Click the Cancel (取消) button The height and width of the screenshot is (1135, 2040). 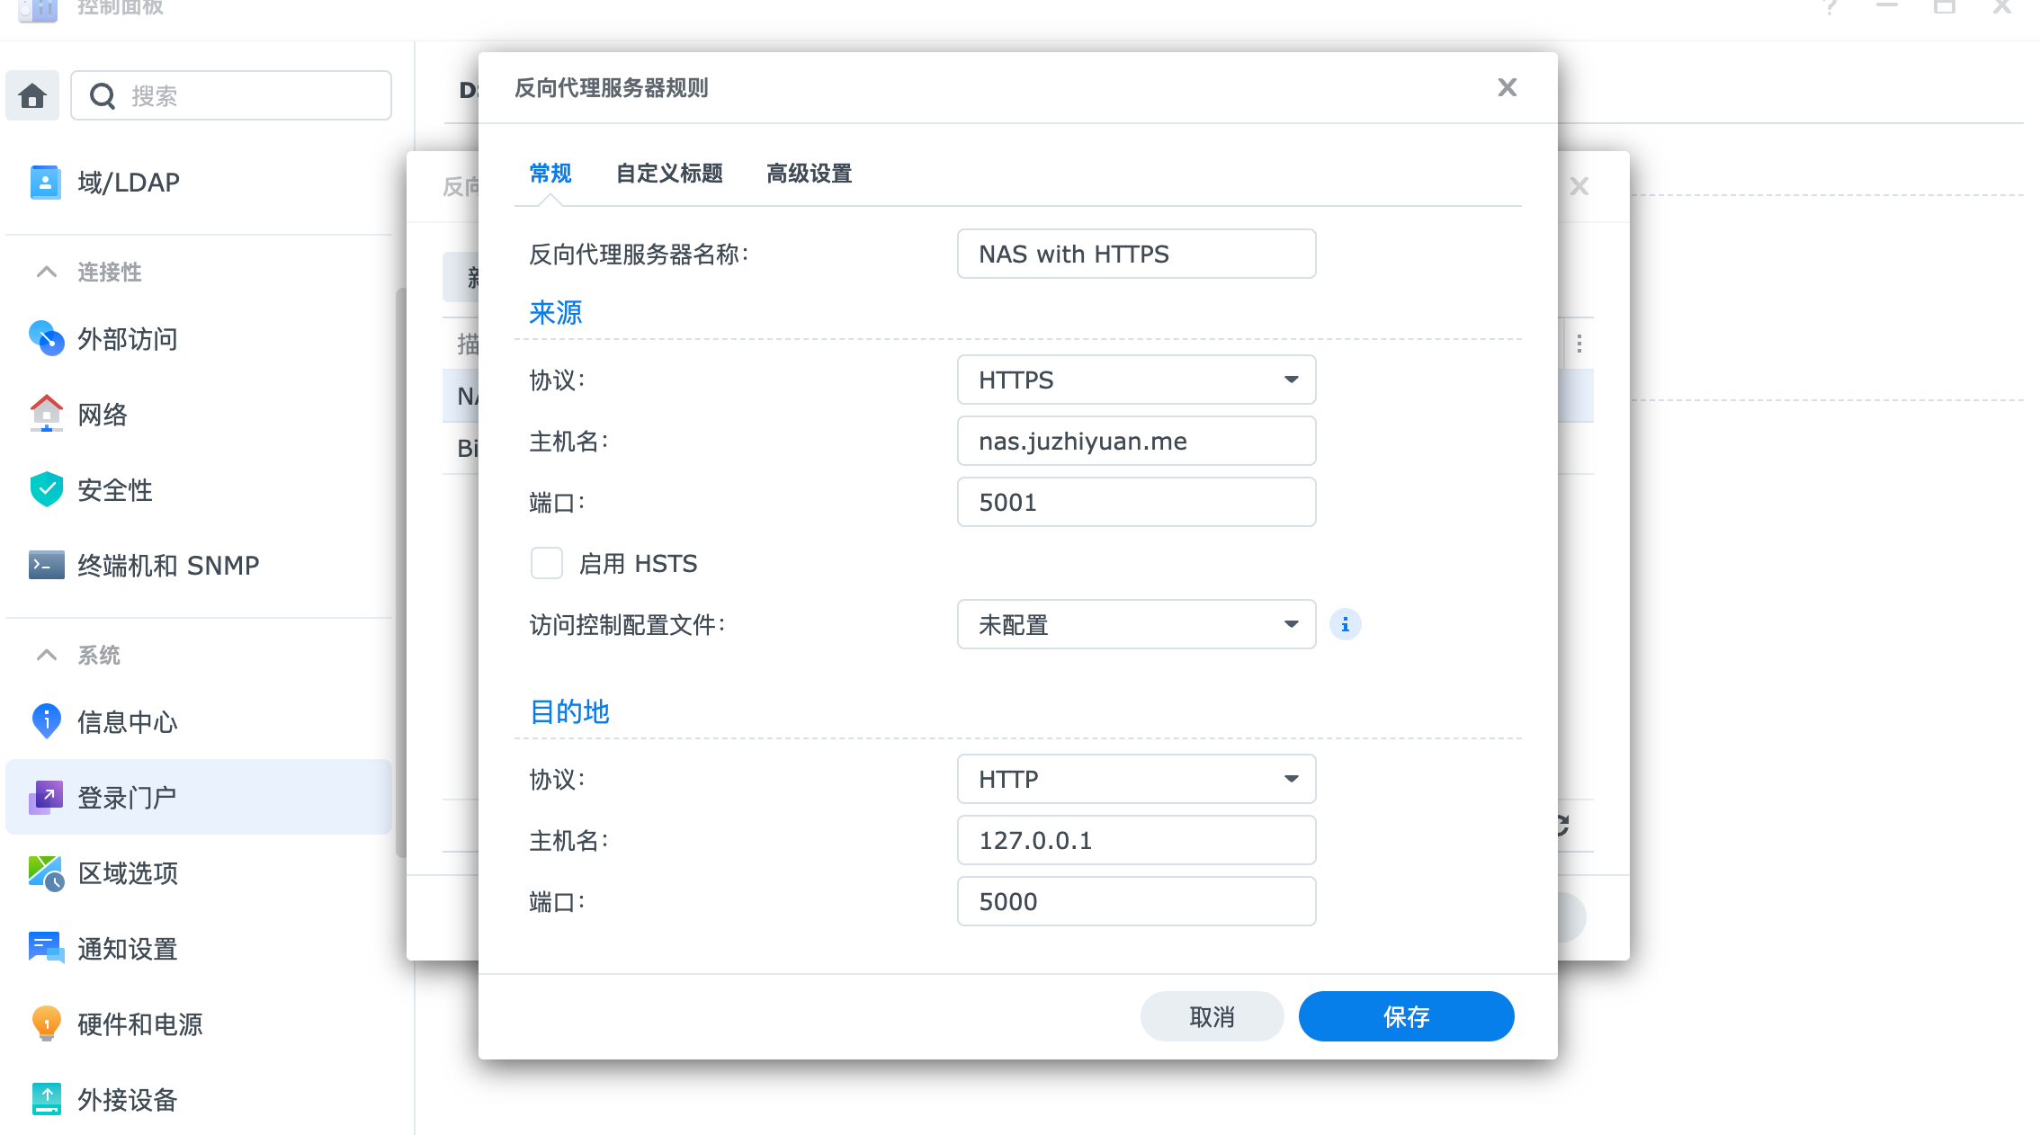pos(1212,1016)
